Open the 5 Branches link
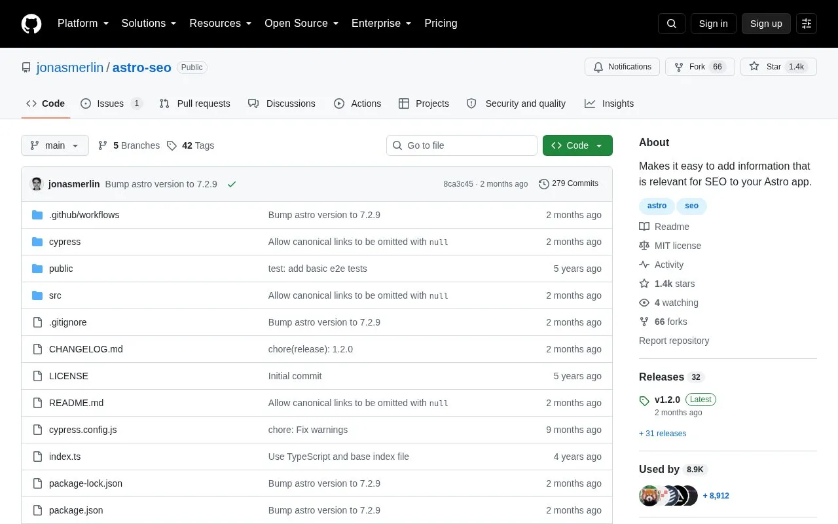 129,145
